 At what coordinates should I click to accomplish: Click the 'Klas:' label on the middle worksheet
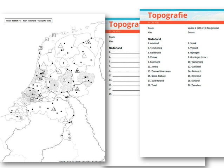tap(111, 41)
